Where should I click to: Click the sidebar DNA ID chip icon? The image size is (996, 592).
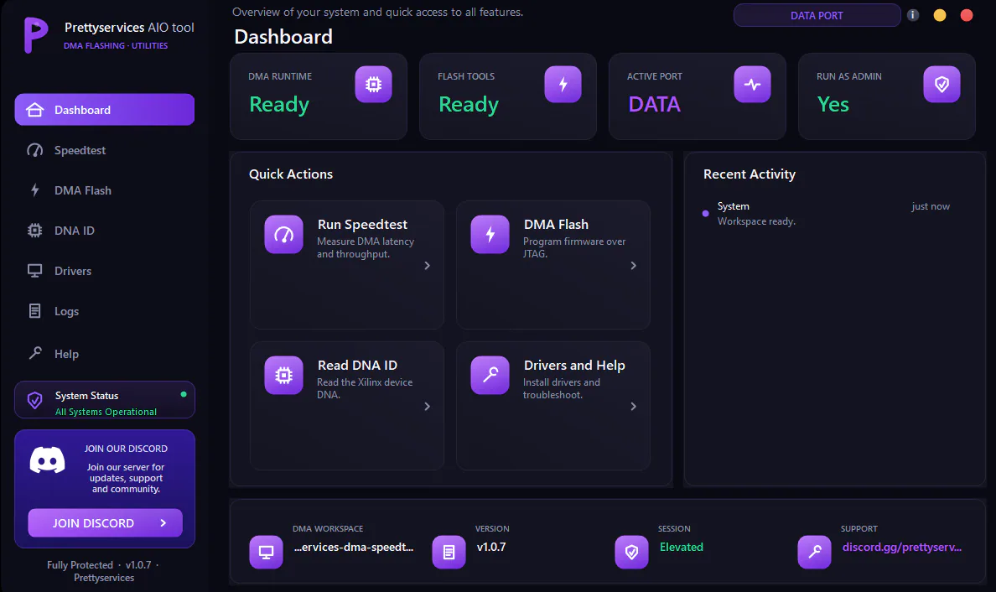coord(35,231)
